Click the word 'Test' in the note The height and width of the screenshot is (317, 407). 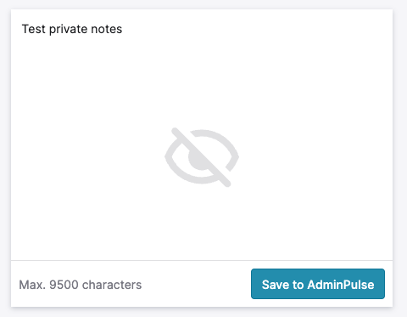34,29
